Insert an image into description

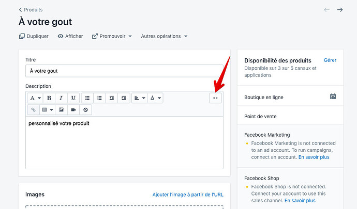tap(61, 110)
